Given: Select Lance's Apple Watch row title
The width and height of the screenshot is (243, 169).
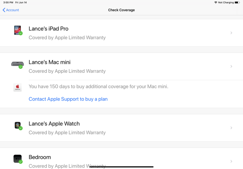Looking at the screenshot, I should tap(54, 124).
